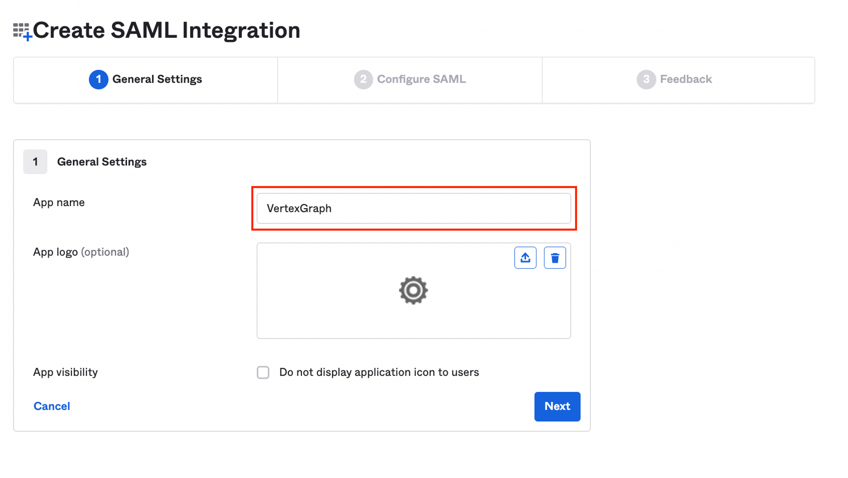Viewport: 848px width, 478px height.
Task: Open the Feedback step tab
Action: tap(678, 80)
